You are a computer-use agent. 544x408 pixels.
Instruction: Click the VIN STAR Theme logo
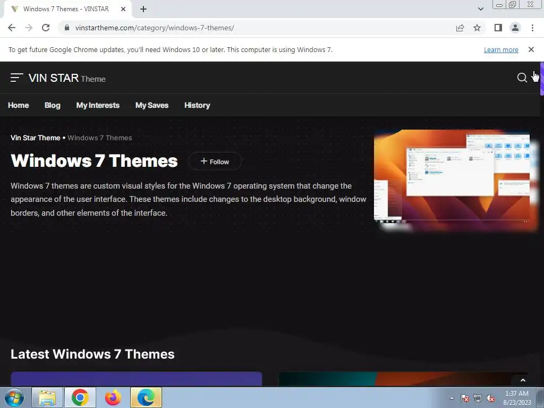67,78
